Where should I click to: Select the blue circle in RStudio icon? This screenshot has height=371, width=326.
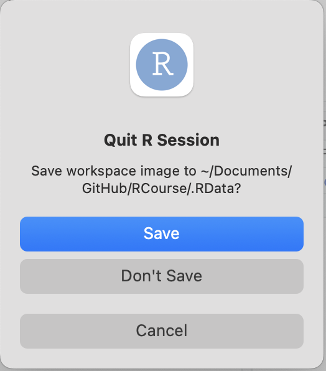[162, 65]
